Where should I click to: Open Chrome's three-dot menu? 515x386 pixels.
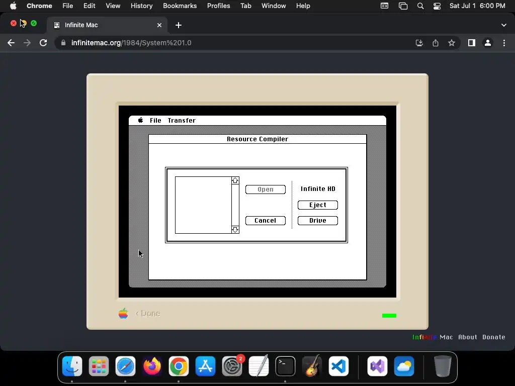[x=504, y=43]
